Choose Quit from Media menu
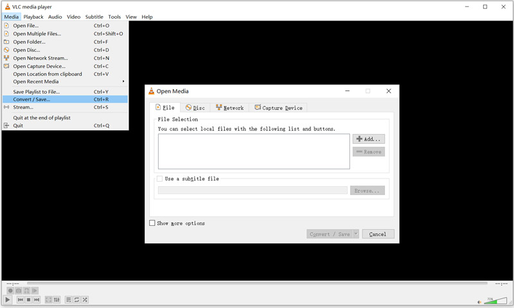 pyautogui.click(x=65, y=125)
